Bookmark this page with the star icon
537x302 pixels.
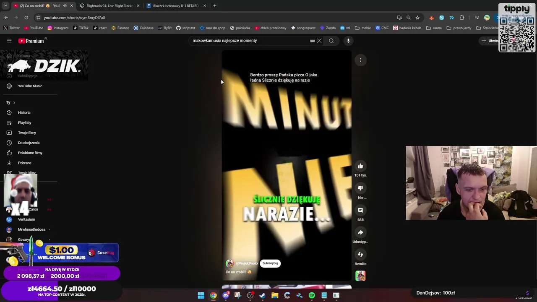(x=417, y=18)
